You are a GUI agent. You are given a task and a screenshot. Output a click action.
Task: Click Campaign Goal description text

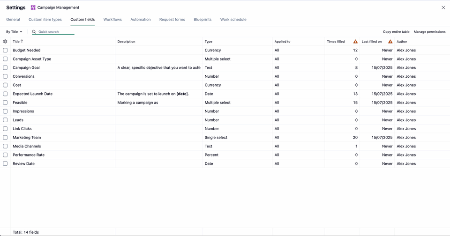tap(159, 68)
